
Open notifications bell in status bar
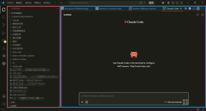(203, 109)
